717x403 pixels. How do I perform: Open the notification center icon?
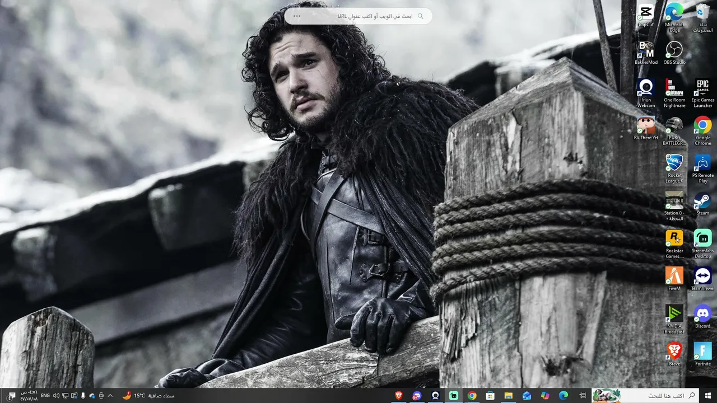11,396
